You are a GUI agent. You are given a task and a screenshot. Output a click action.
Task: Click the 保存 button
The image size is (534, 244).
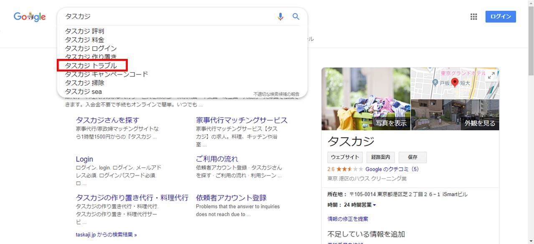tap(413, 157)
